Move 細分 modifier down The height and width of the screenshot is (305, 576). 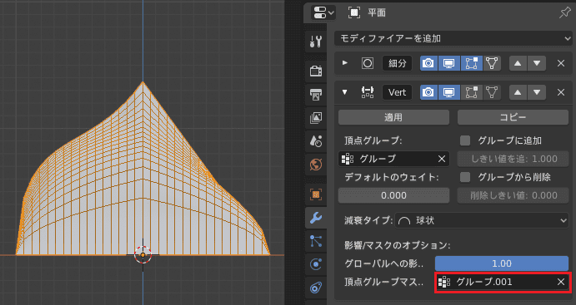point(537,63)
